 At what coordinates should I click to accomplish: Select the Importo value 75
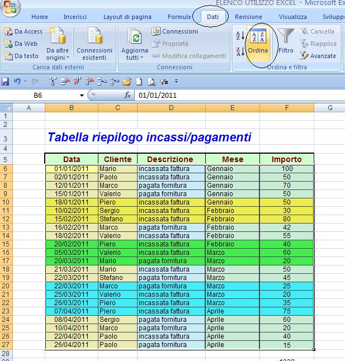pyautogui.click(x=287, y=311)
